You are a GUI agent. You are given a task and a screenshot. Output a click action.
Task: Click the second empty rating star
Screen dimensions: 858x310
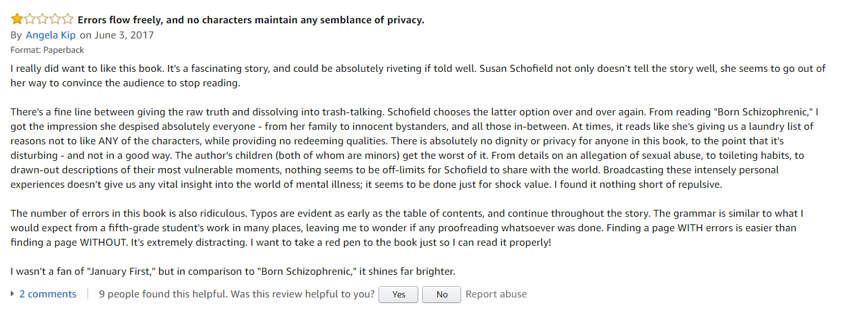(x=29, y=20)
